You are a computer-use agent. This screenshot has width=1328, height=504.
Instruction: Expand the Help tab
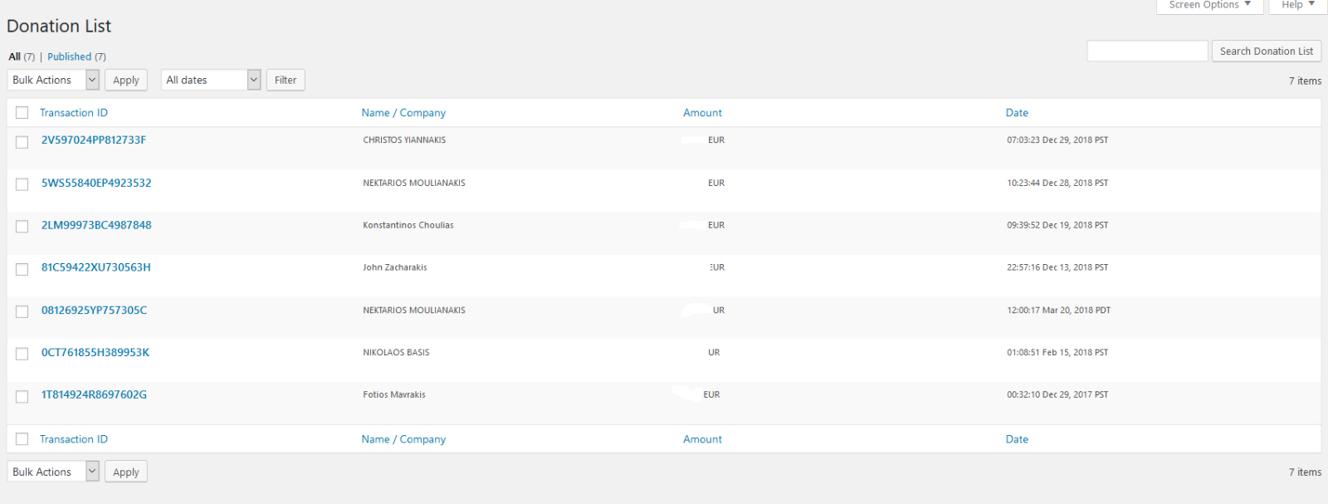(1297, 5)
